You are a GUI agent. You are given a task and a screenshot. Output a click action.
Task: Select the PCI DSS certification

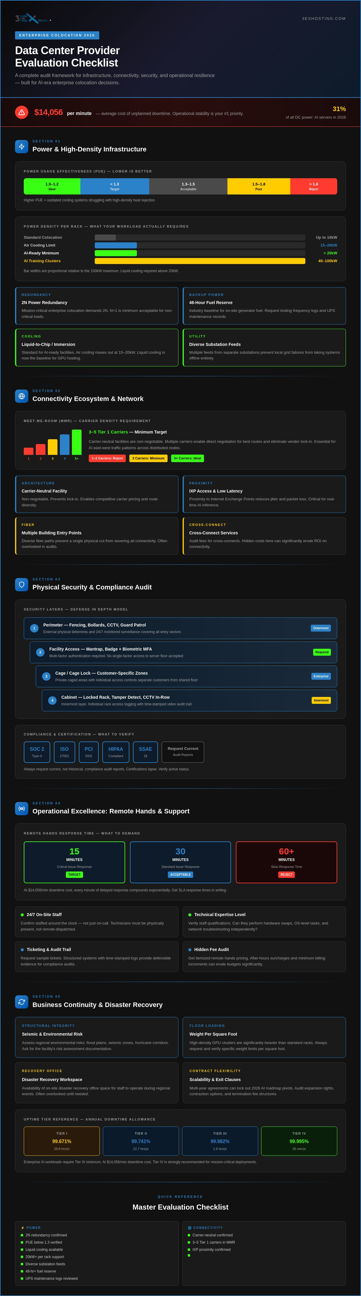pos(88,752)
